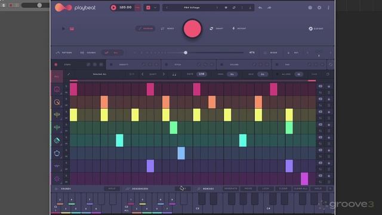Open the FR4 Voltage preset name
This screenshot has width=382, height=215.
click(x=192, y=8)
